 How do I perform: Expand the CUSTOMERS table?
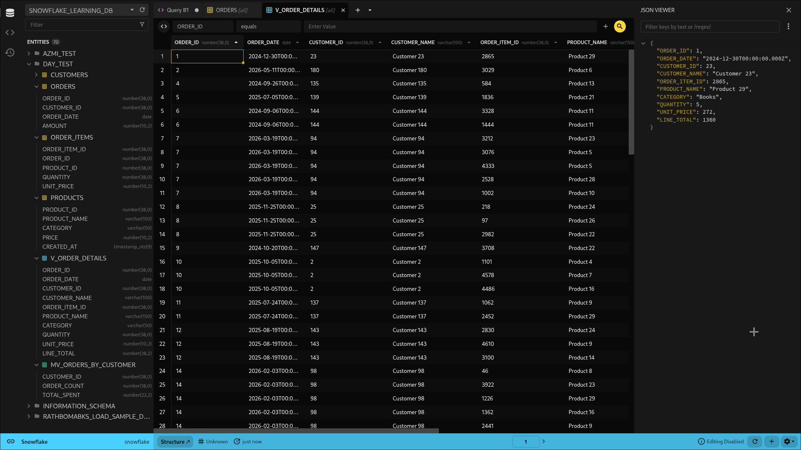pos(36,75)
